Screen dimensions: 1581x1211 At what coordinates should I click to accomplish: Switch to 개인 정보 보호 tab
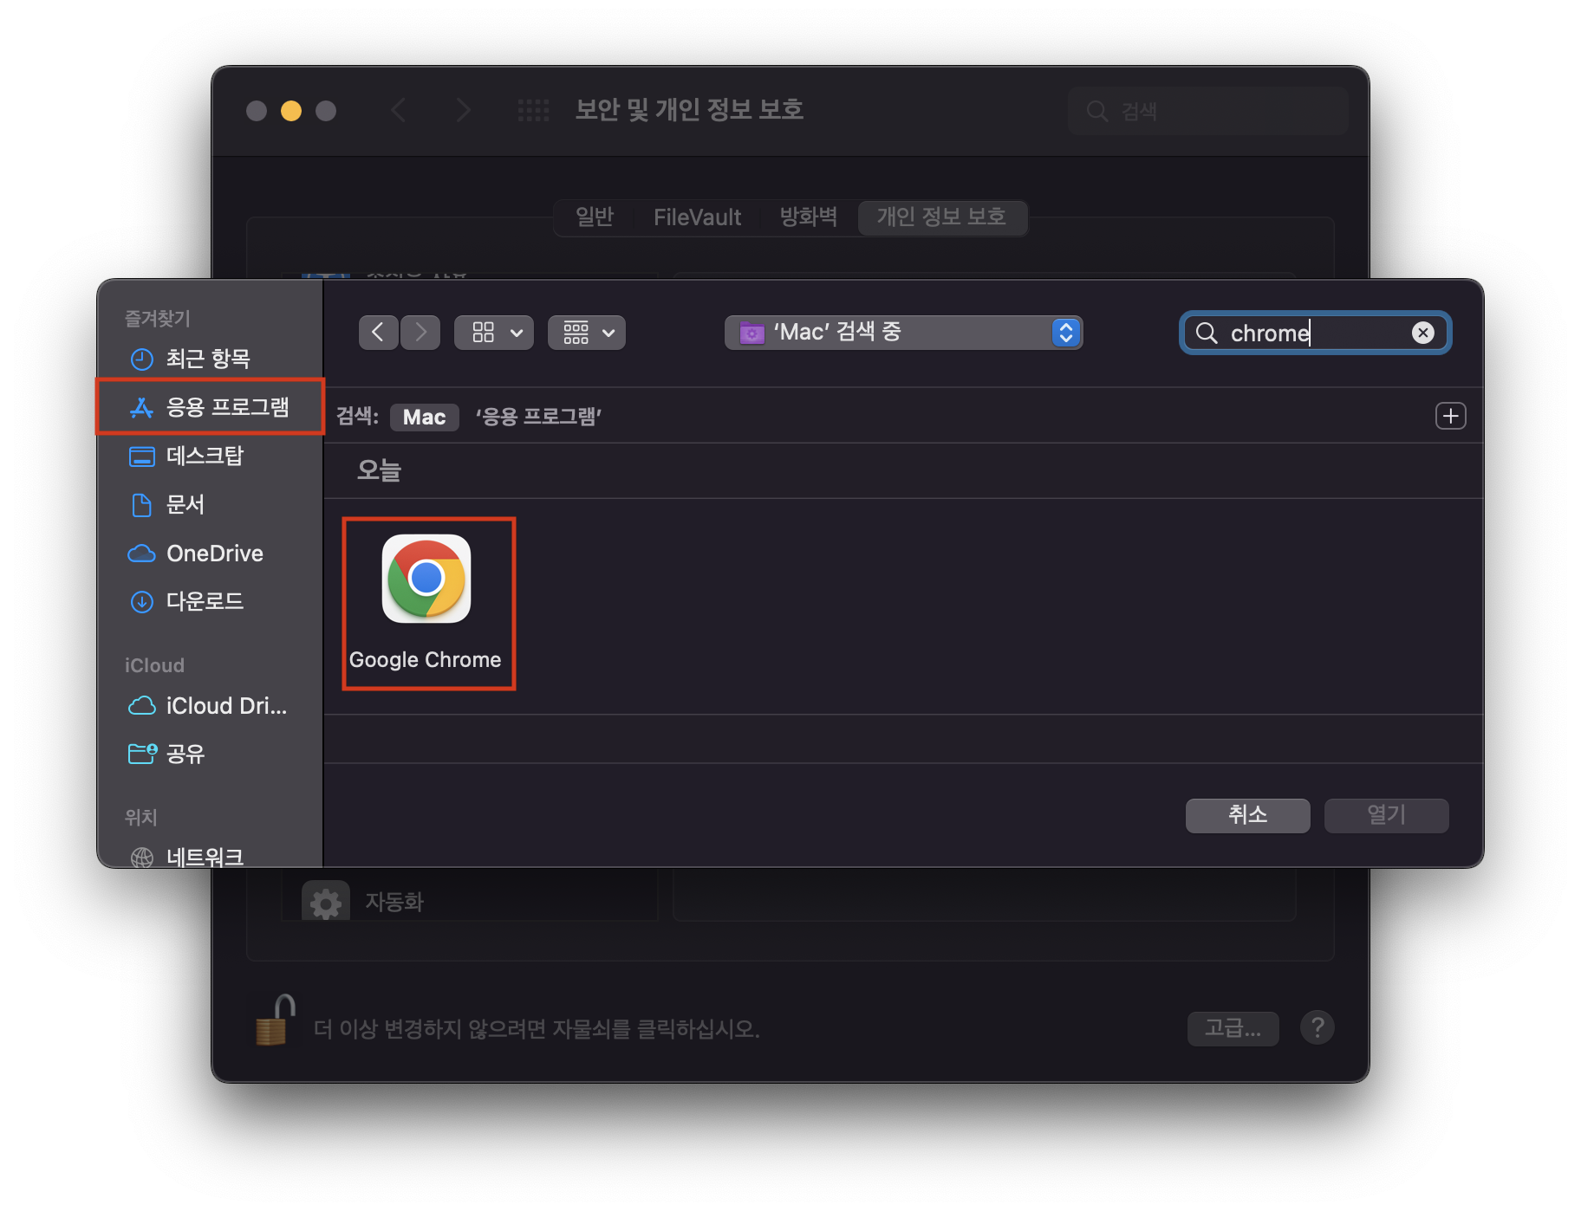[941, 217]
